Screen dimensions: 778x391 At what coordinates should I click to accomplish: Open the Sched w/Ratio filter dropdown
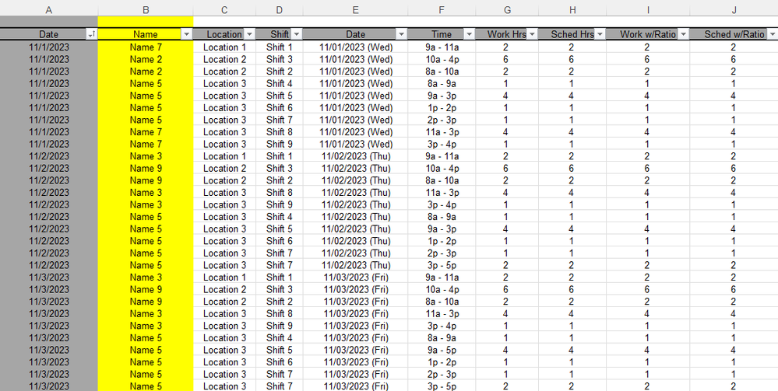click(772, 34)
